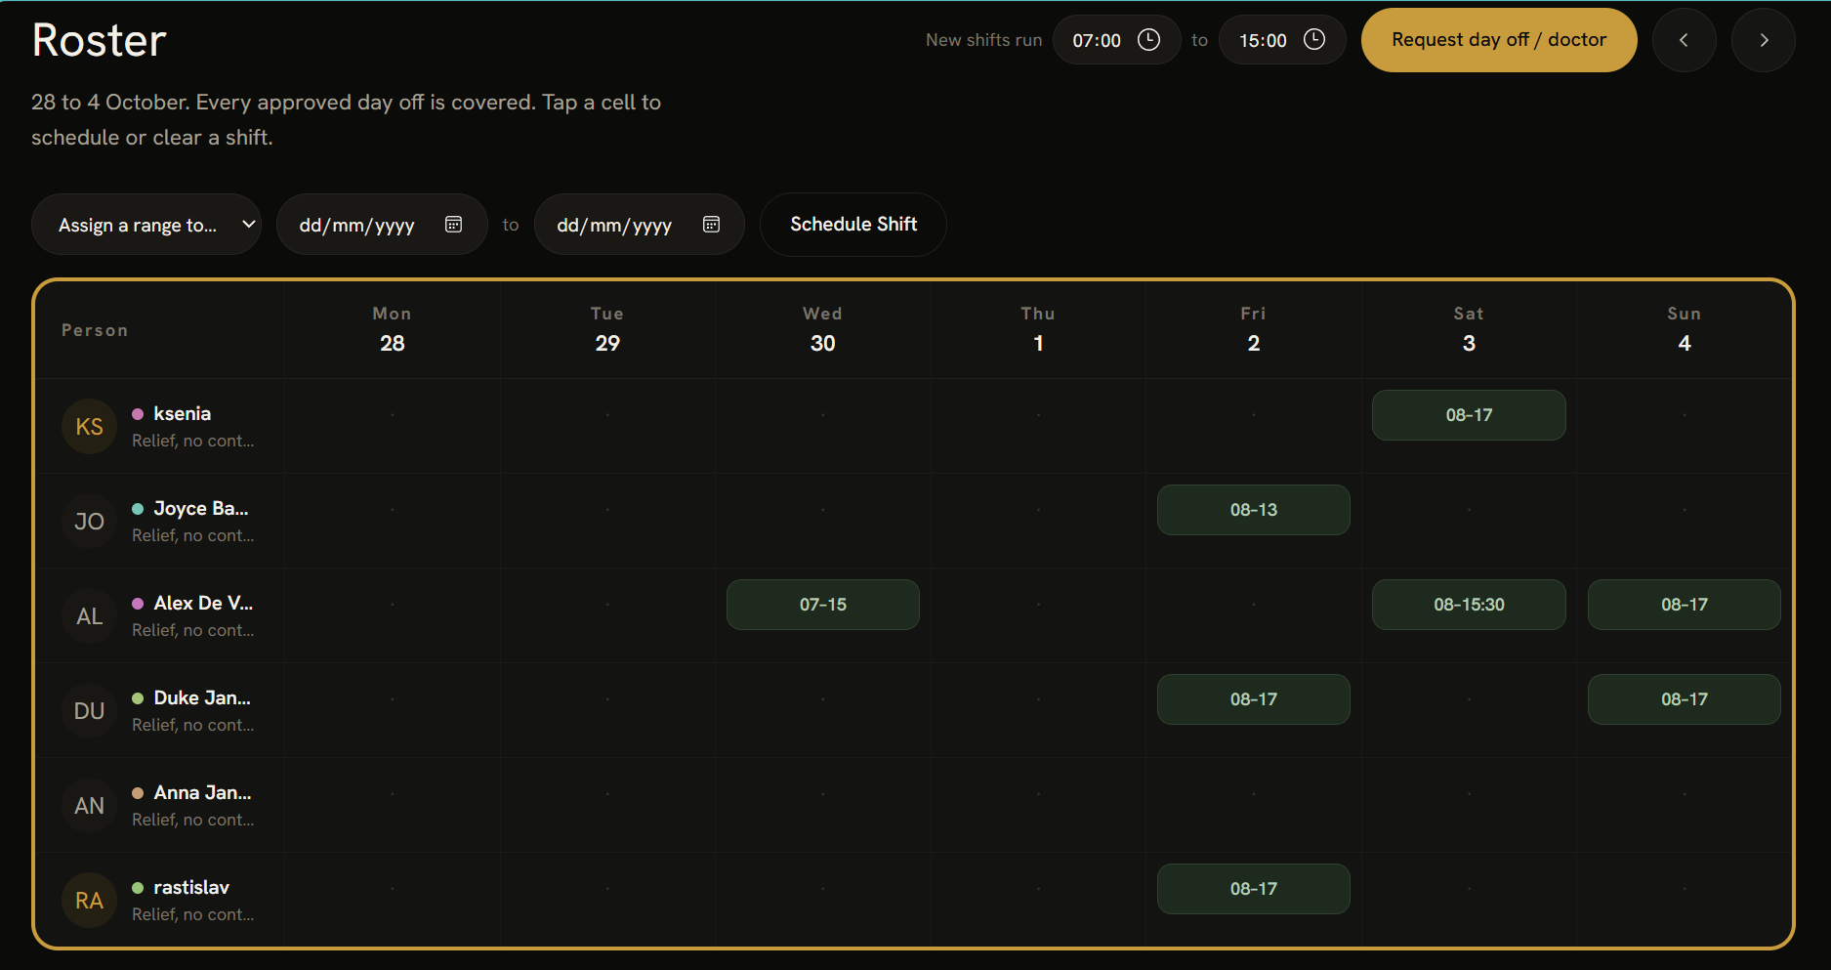
Task: Edit the 15:00 shift end time
Action: pyautogui.click(x=1282, y=40)
